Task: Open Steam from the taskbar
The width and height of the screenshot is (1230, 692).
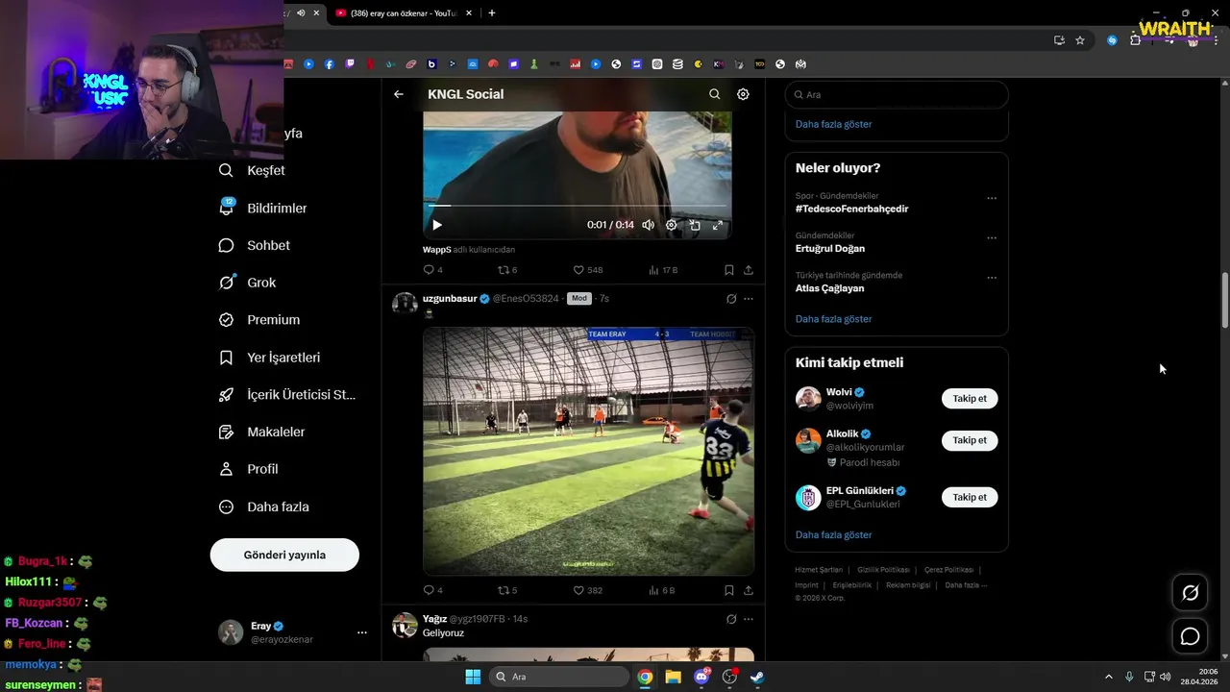Action: [757, 677]
